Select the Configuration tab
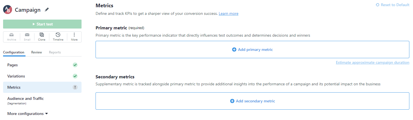The image size is (413, 120). (x=14, y=52)
